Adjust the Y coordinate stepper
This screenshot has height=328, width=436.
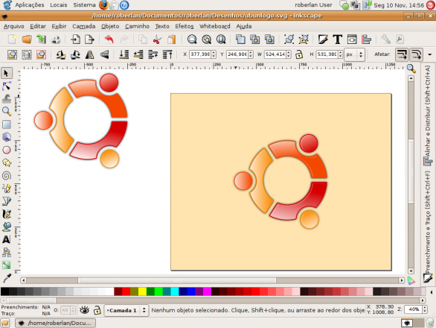251,54
